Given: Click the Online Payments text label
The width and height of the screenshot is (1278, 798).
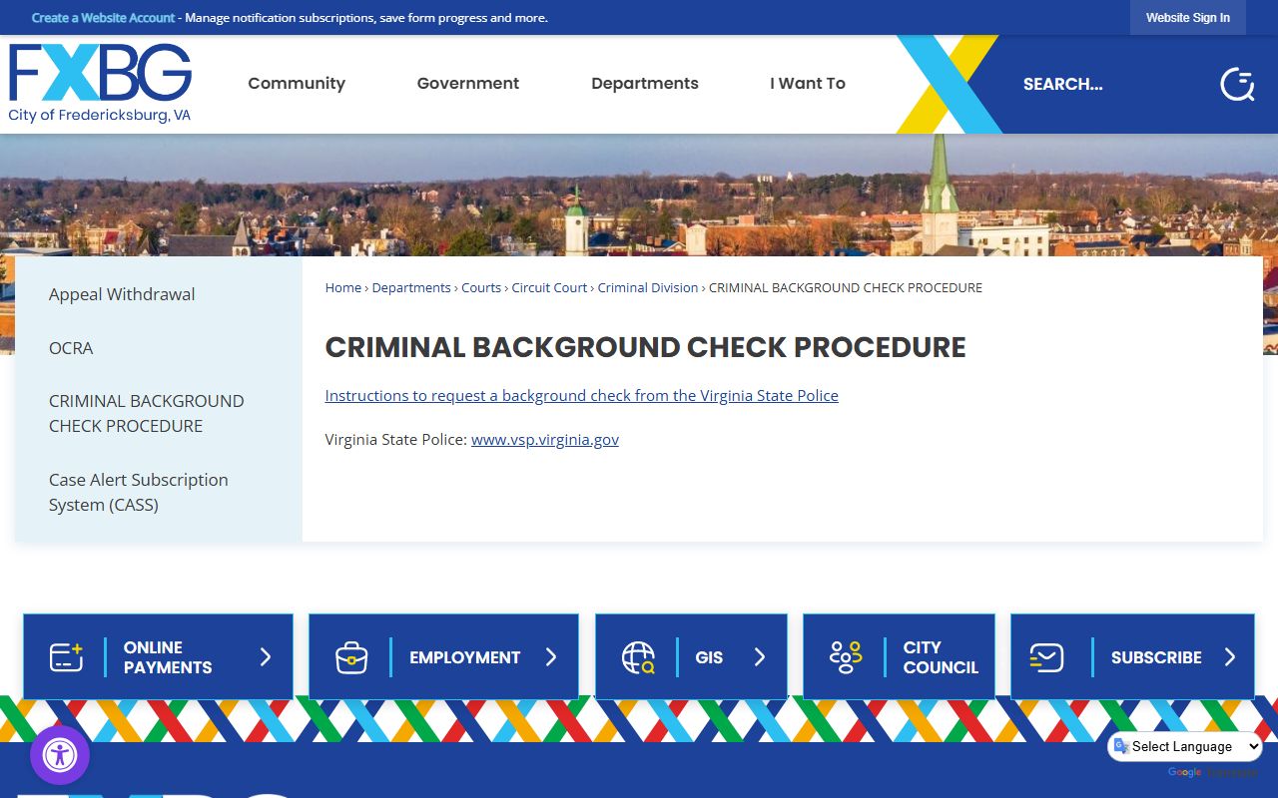Looking at the screenshot, I should [168, 657].
